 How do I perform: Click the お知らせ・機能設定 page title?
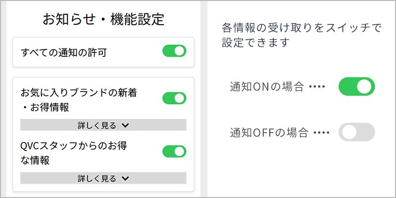click(x=103, y=20)
